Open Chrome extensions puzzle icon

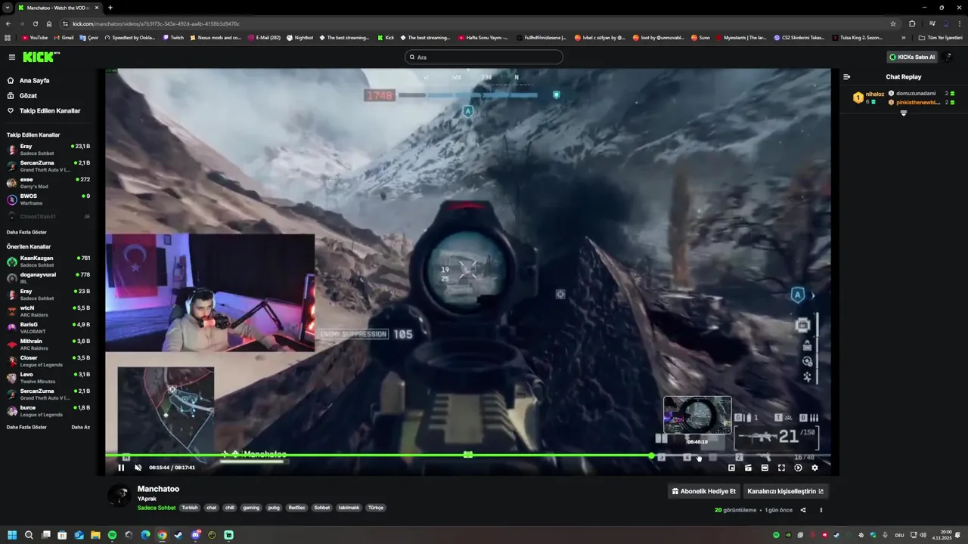(x=912, y=23)
